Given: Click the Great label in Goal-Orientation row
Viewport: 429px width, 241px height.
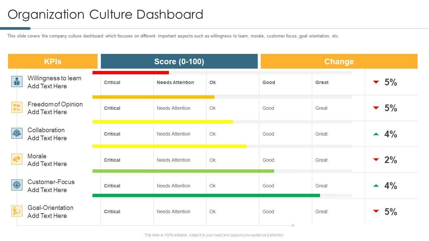Looking at the screenshot, I should (x=321, y=212).
